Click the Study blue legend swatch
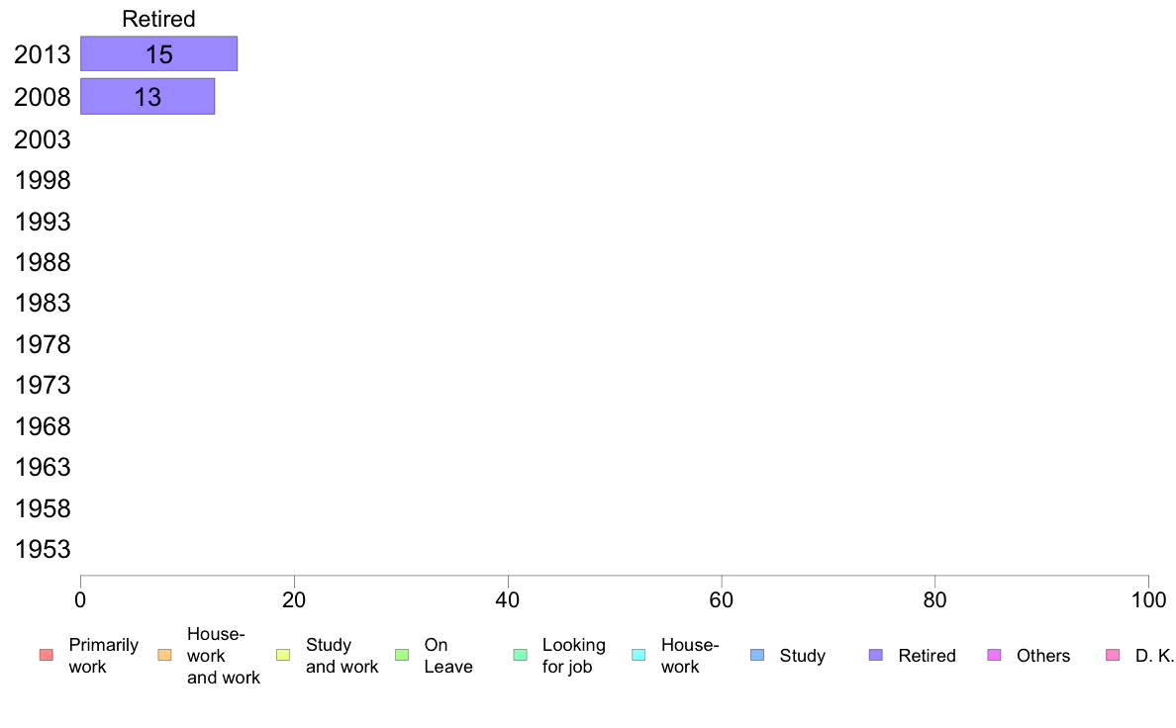The height and width of the screenshot is (728, 1176). click(x=757, y=655)
